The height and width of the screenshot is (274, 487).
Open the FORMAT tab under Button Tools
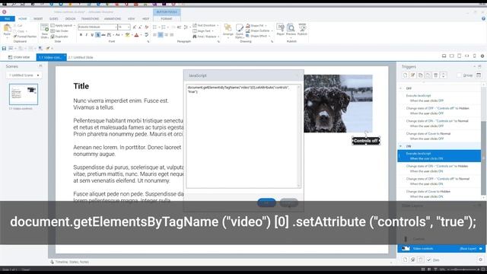167,18
